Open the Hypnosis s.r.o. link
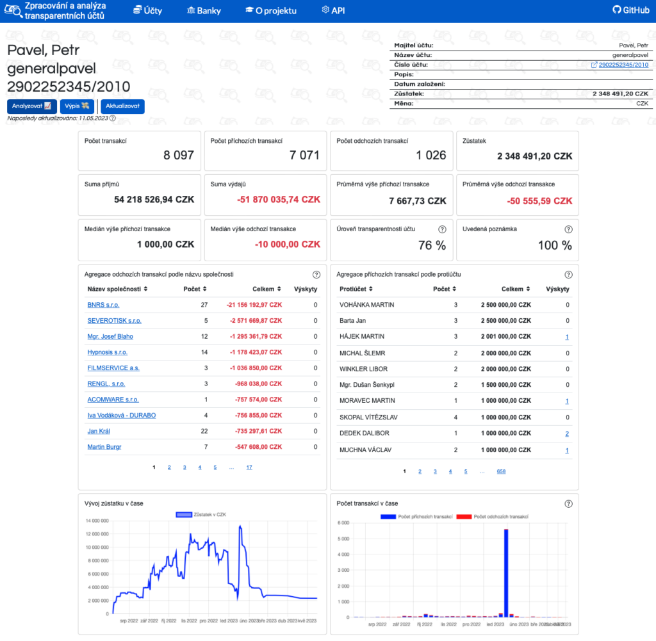The image size is (656, 641). pyautogui.click(x=108, y=352)
